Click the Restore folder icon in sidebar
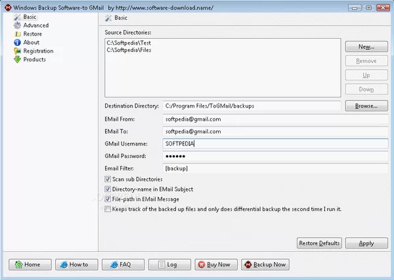The image size is (394, 280). [17, 34]
